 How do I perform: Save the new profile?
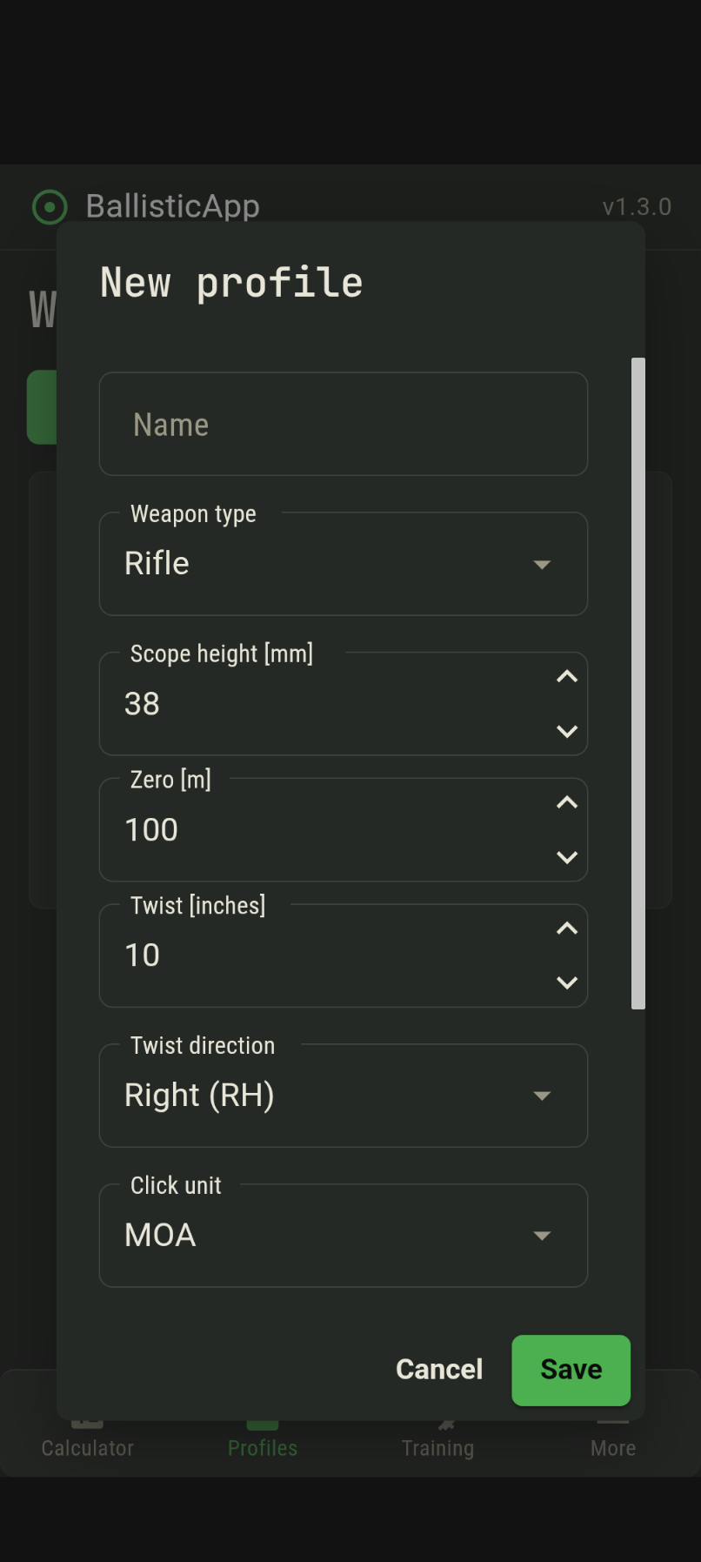tap(571, 1370)
